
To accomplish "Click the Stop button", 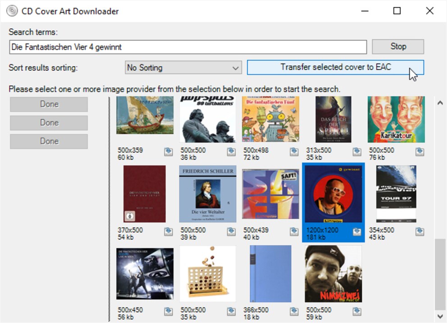I will pyautogui.click(x=398, y=46).
